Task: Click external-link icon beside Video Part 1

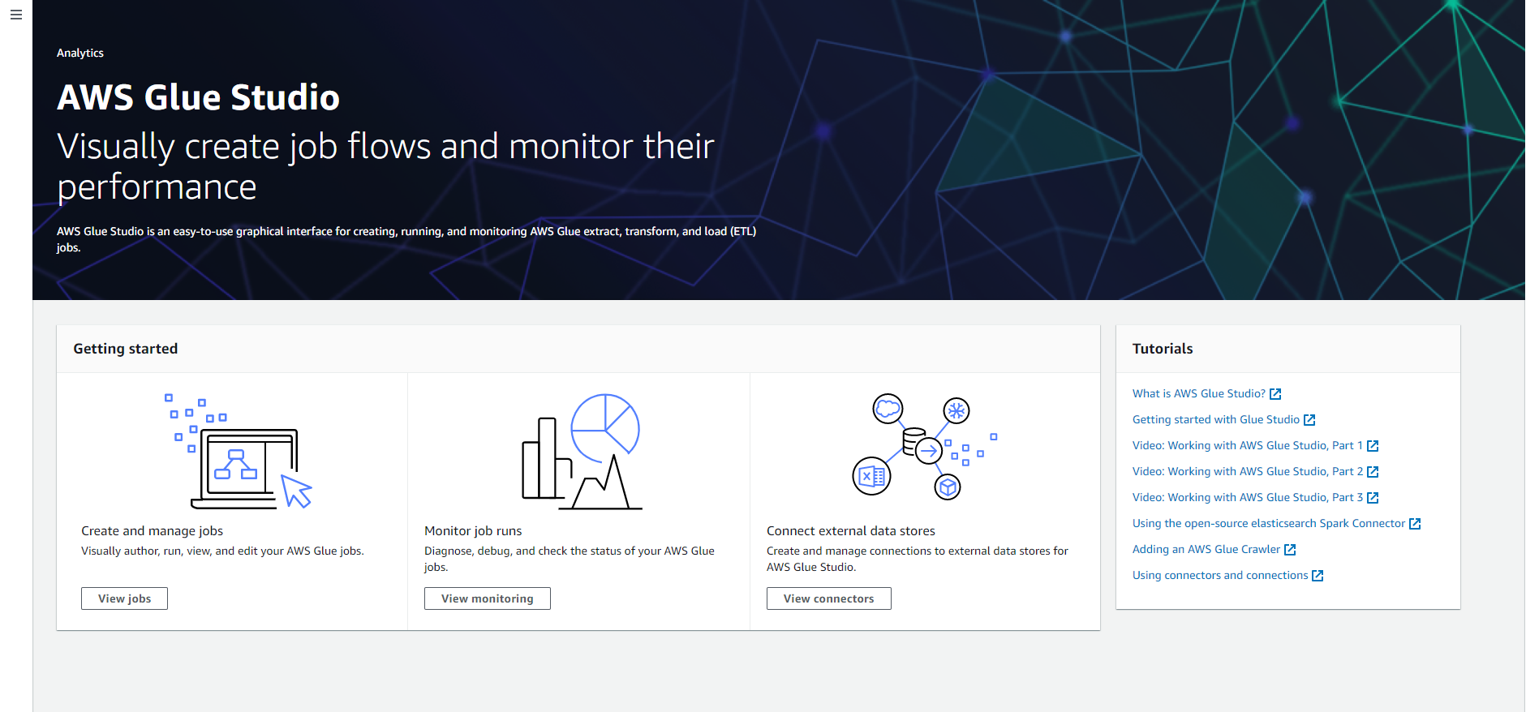Action: (1373, 446)
